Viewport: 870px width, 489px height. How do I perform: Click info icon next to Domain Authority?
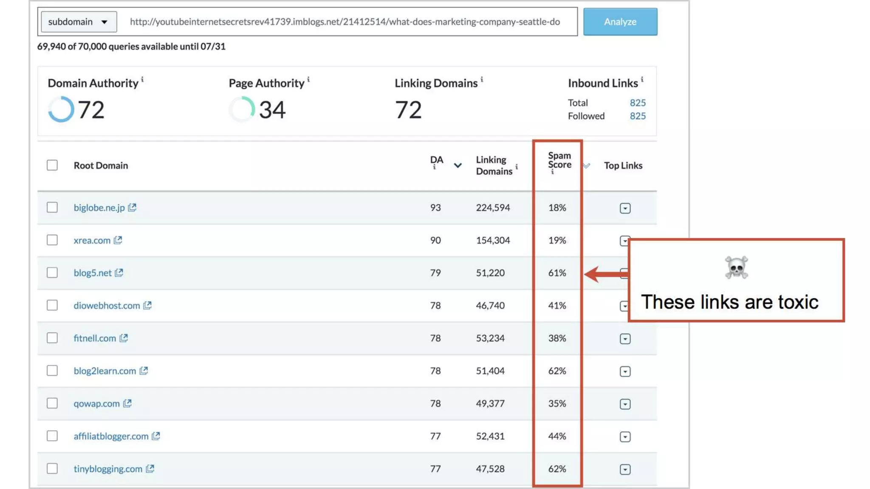click(142, 79)
